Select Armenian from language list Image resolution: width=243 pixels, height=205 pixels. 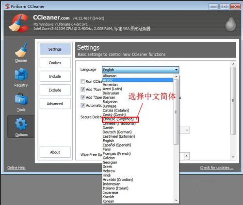coord(138,84)
